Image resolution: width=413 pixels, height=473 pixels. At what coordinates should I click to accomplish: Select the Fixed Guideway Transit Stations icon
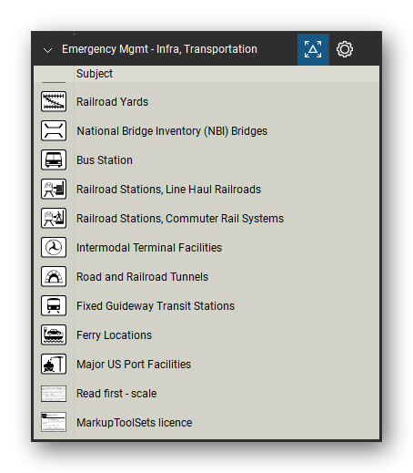[54, 305]
